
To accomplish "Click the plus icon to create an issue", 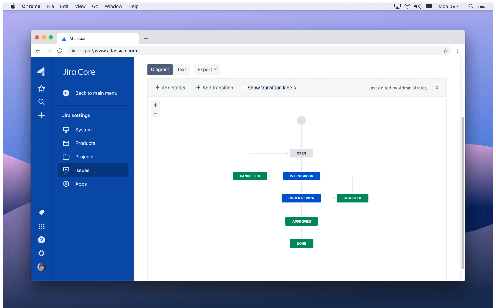I will (x=41, y=115).
